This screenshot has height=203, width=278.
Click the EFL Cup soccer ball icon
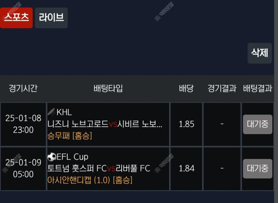(x=52, y=157)
